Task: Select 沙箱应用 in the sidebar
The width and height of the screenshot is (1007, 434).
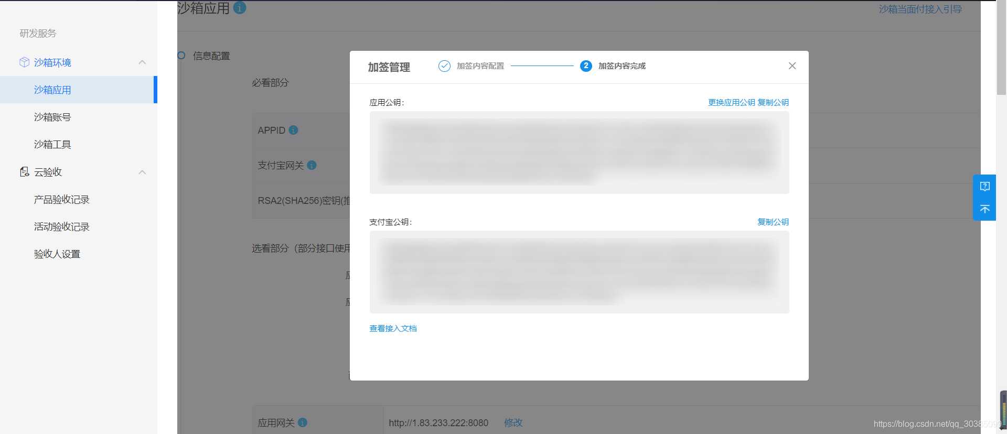Action: coord(78,90)
